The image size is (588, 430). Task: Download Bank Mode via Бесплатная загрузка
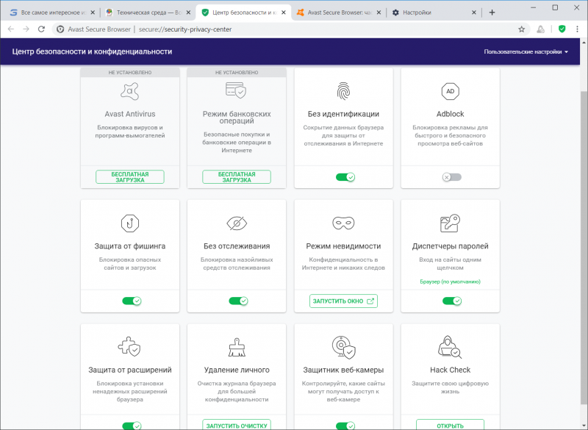pyautogui.click(x=237, y=177)
